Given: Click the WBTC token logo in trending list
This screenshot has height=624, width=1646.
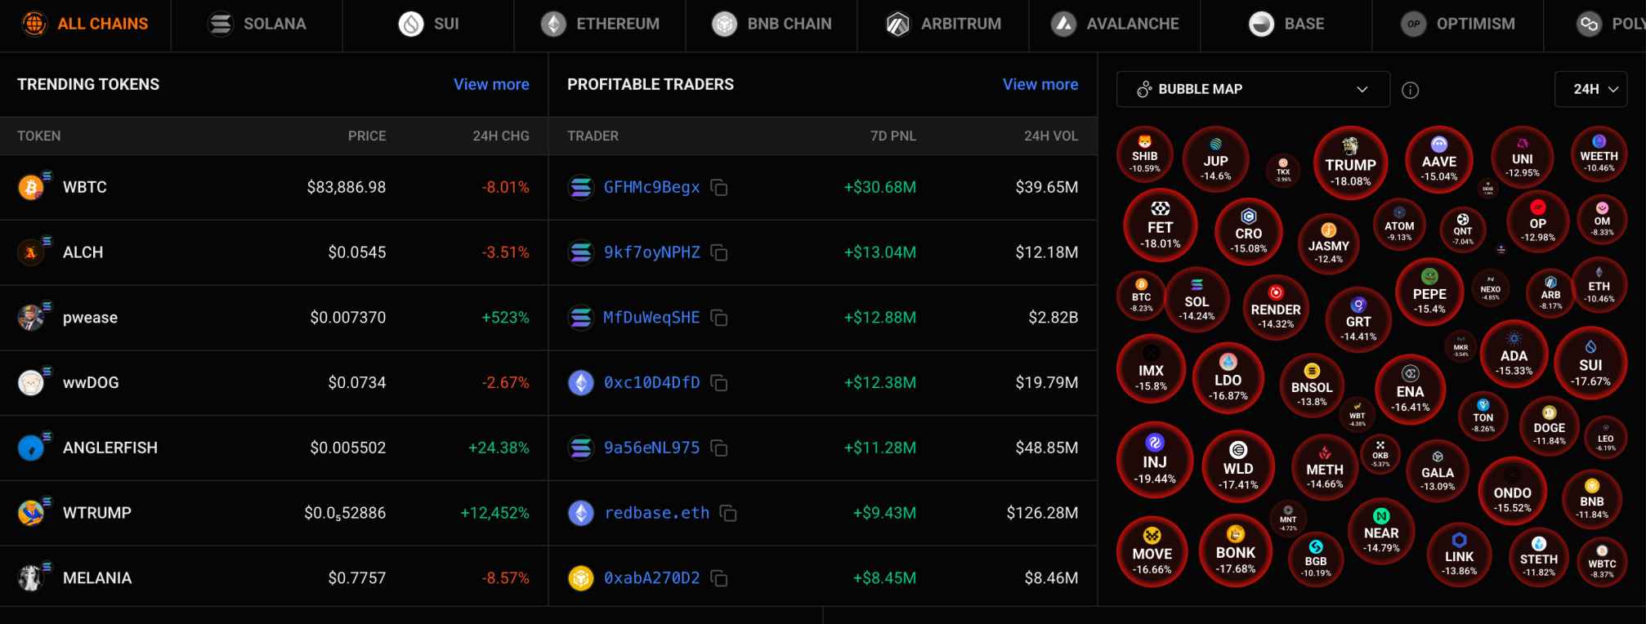Looking at the screenshot, I should (x=31, y=188).
